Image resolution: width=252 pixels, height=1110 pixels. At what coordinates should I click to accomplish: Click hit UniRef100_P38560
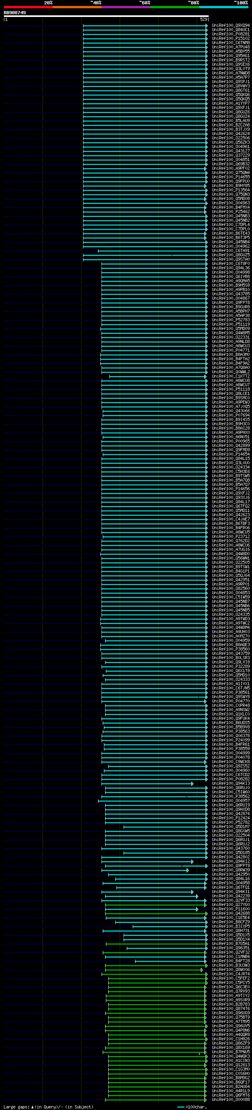pos(231,649)
